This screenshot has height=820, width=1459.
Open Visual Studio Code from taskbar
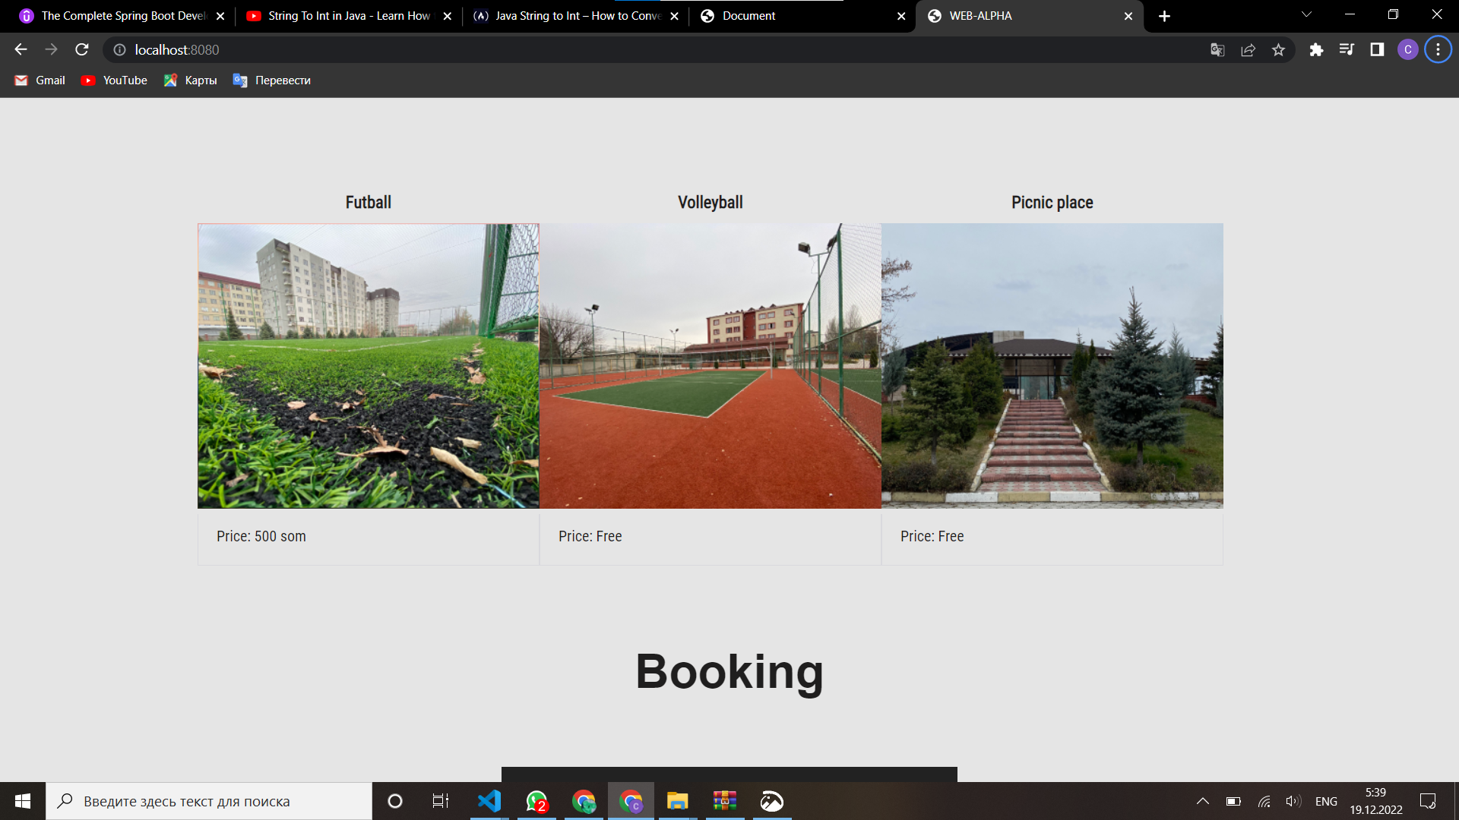tap(489, 801)
